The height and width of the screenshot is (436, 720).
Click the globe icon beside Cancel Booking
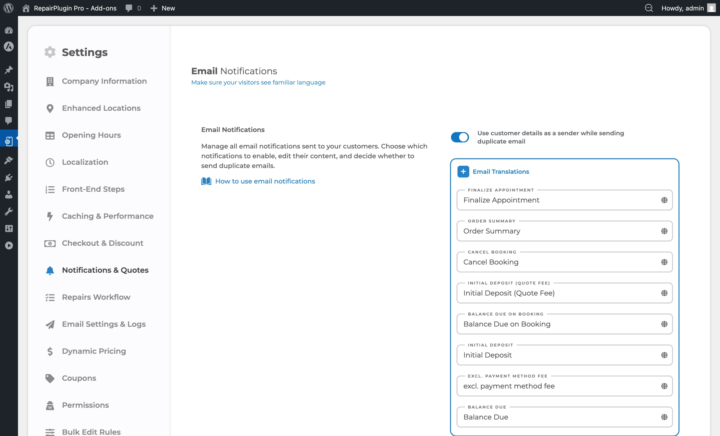point(664,262)
